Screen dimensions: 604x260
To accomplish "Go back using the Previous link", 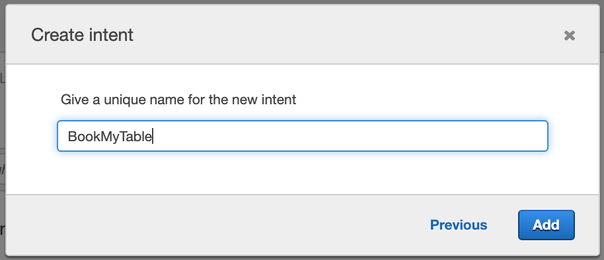I will pyautogui.click(x=459, y=225).
